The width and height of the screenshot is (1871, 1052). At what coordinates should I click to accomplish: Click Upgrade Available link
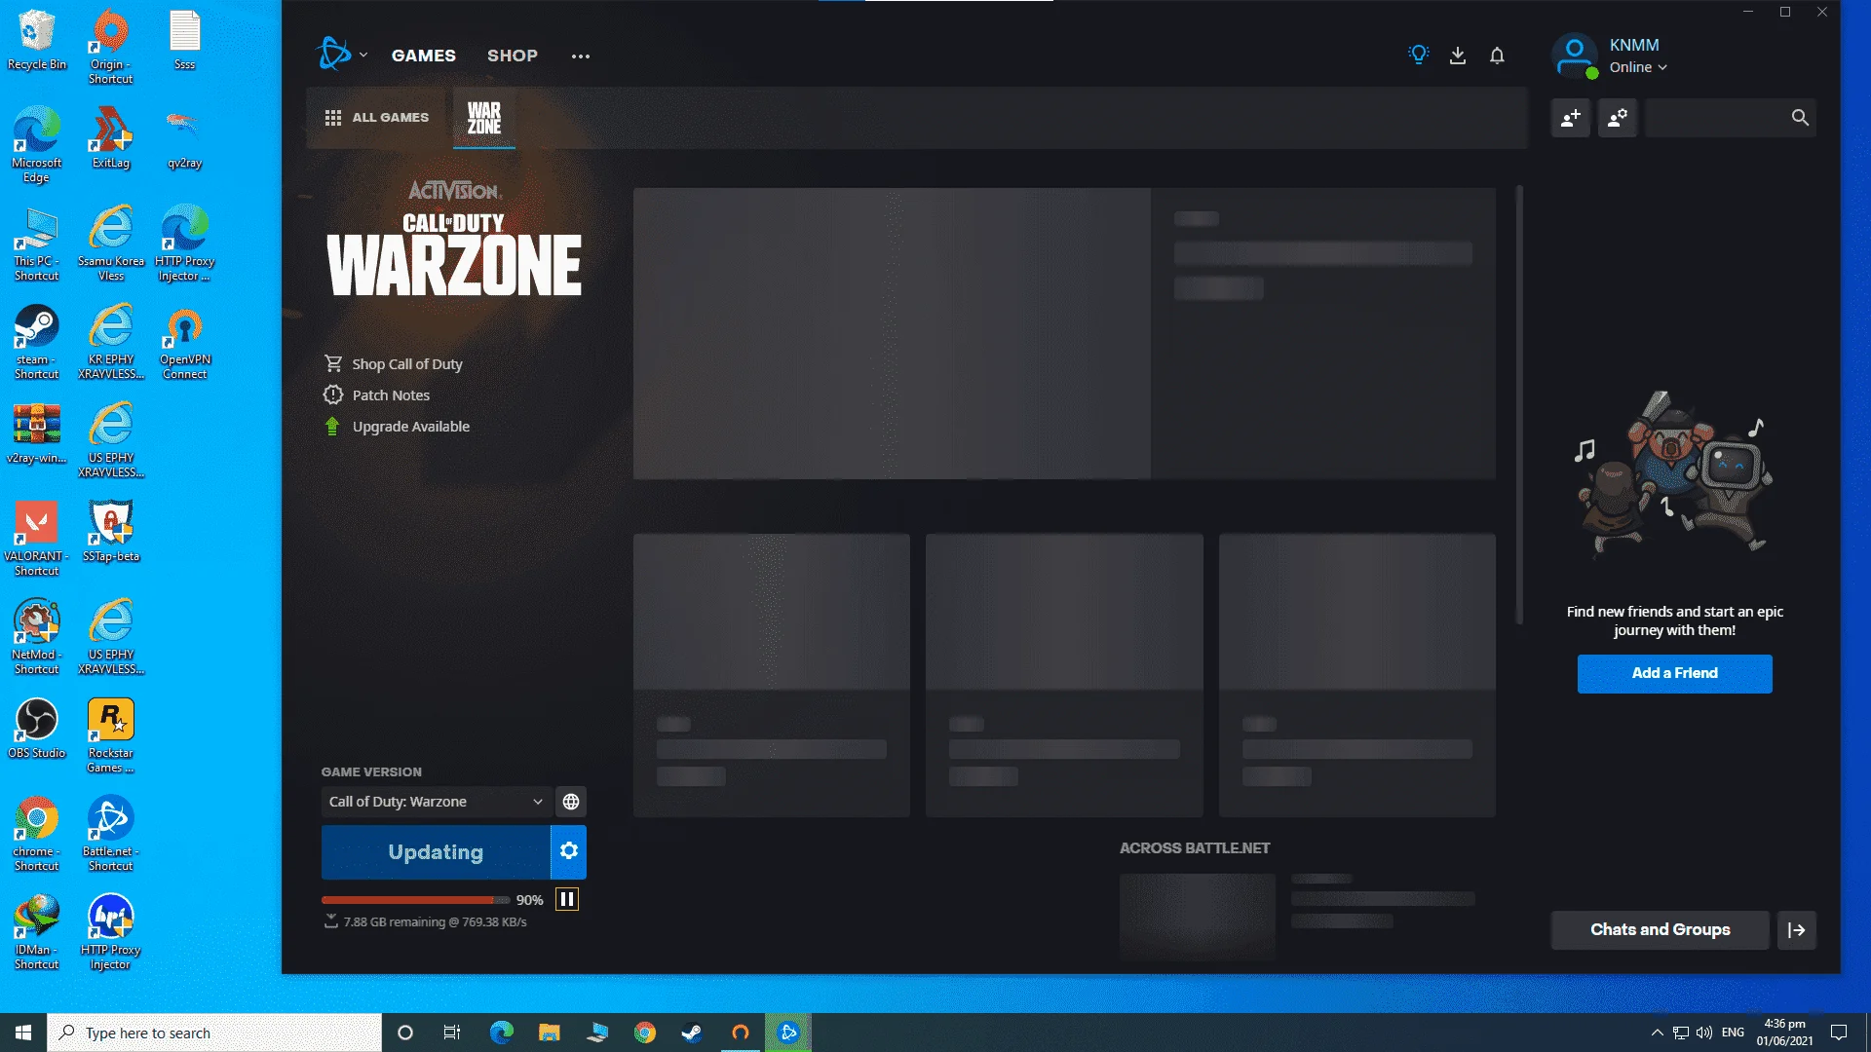click(x=397, y=427)
